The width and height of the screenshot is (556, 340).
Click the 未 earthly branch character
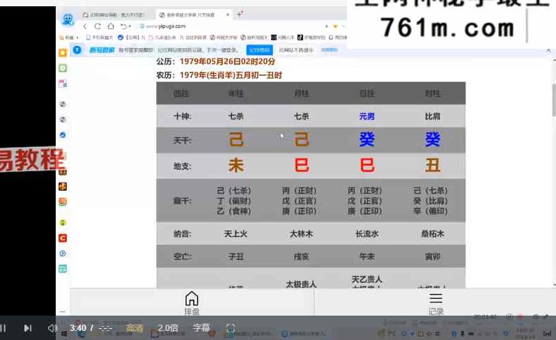tap(235, 166)
